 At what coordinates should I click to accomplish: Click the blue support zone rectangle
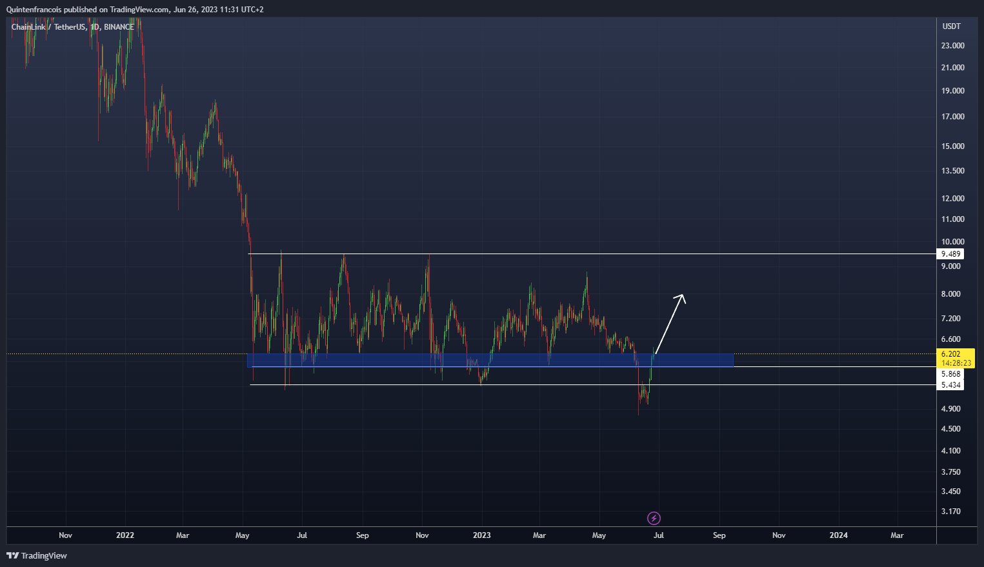tap(490, 360)
